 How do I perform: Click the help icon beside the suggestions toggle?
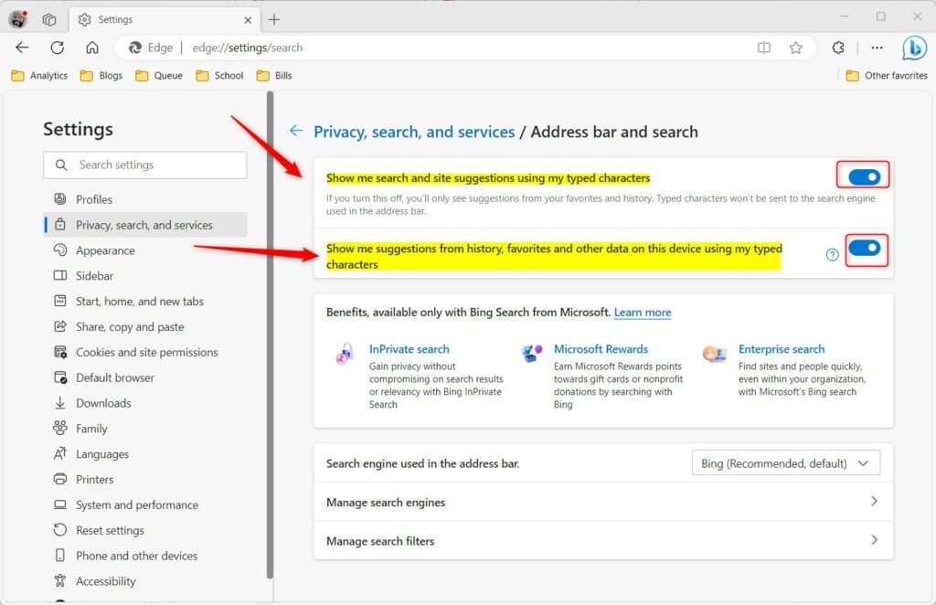click(x=832, y=256)
